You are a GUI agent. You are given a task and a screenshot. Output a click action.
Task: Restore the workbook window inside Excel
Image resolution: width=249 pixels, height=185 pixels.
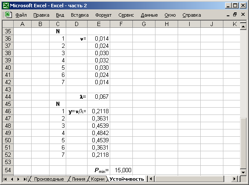tap(235, 15)
